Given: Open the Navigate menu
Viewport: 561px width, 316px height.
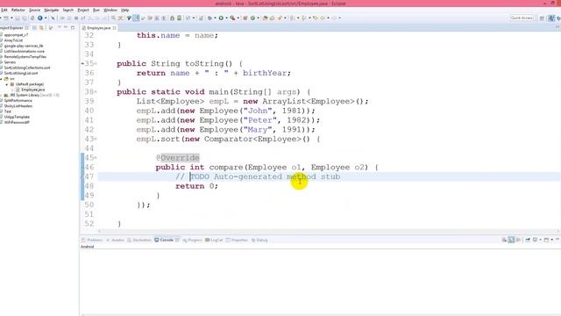Looking at the screenshot, I should (x=51, y=10).
